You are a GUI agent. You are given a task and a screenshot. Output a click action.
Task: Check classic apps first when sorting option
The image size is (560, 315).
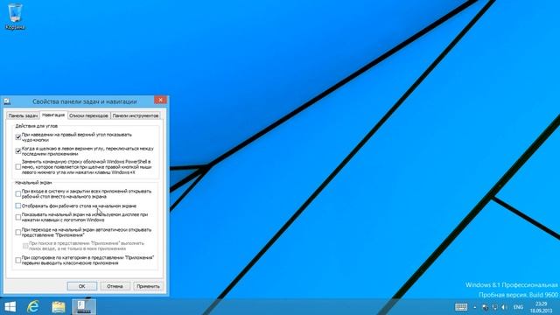18,261
